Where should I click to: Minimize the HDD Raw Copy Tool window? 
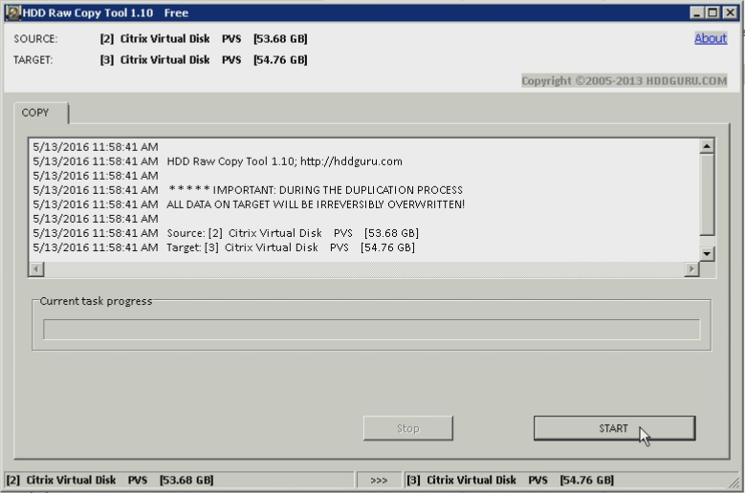(x=698, y=12)
